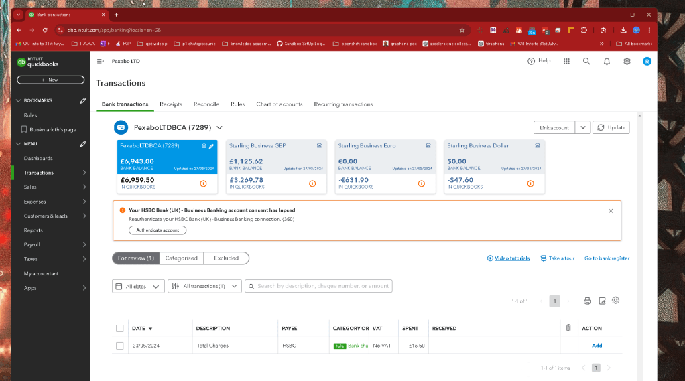Reload the browser page
Image resolution: width=685 pixels, height=381 pixels.
point(45,30)
